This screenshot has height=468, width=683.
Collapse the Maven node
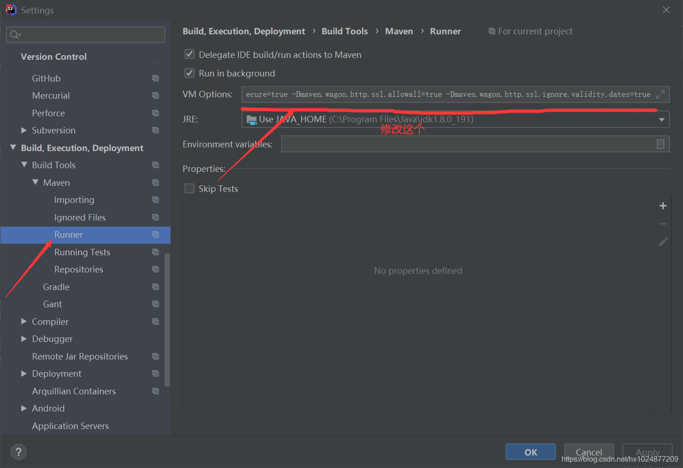click(35, 183)
